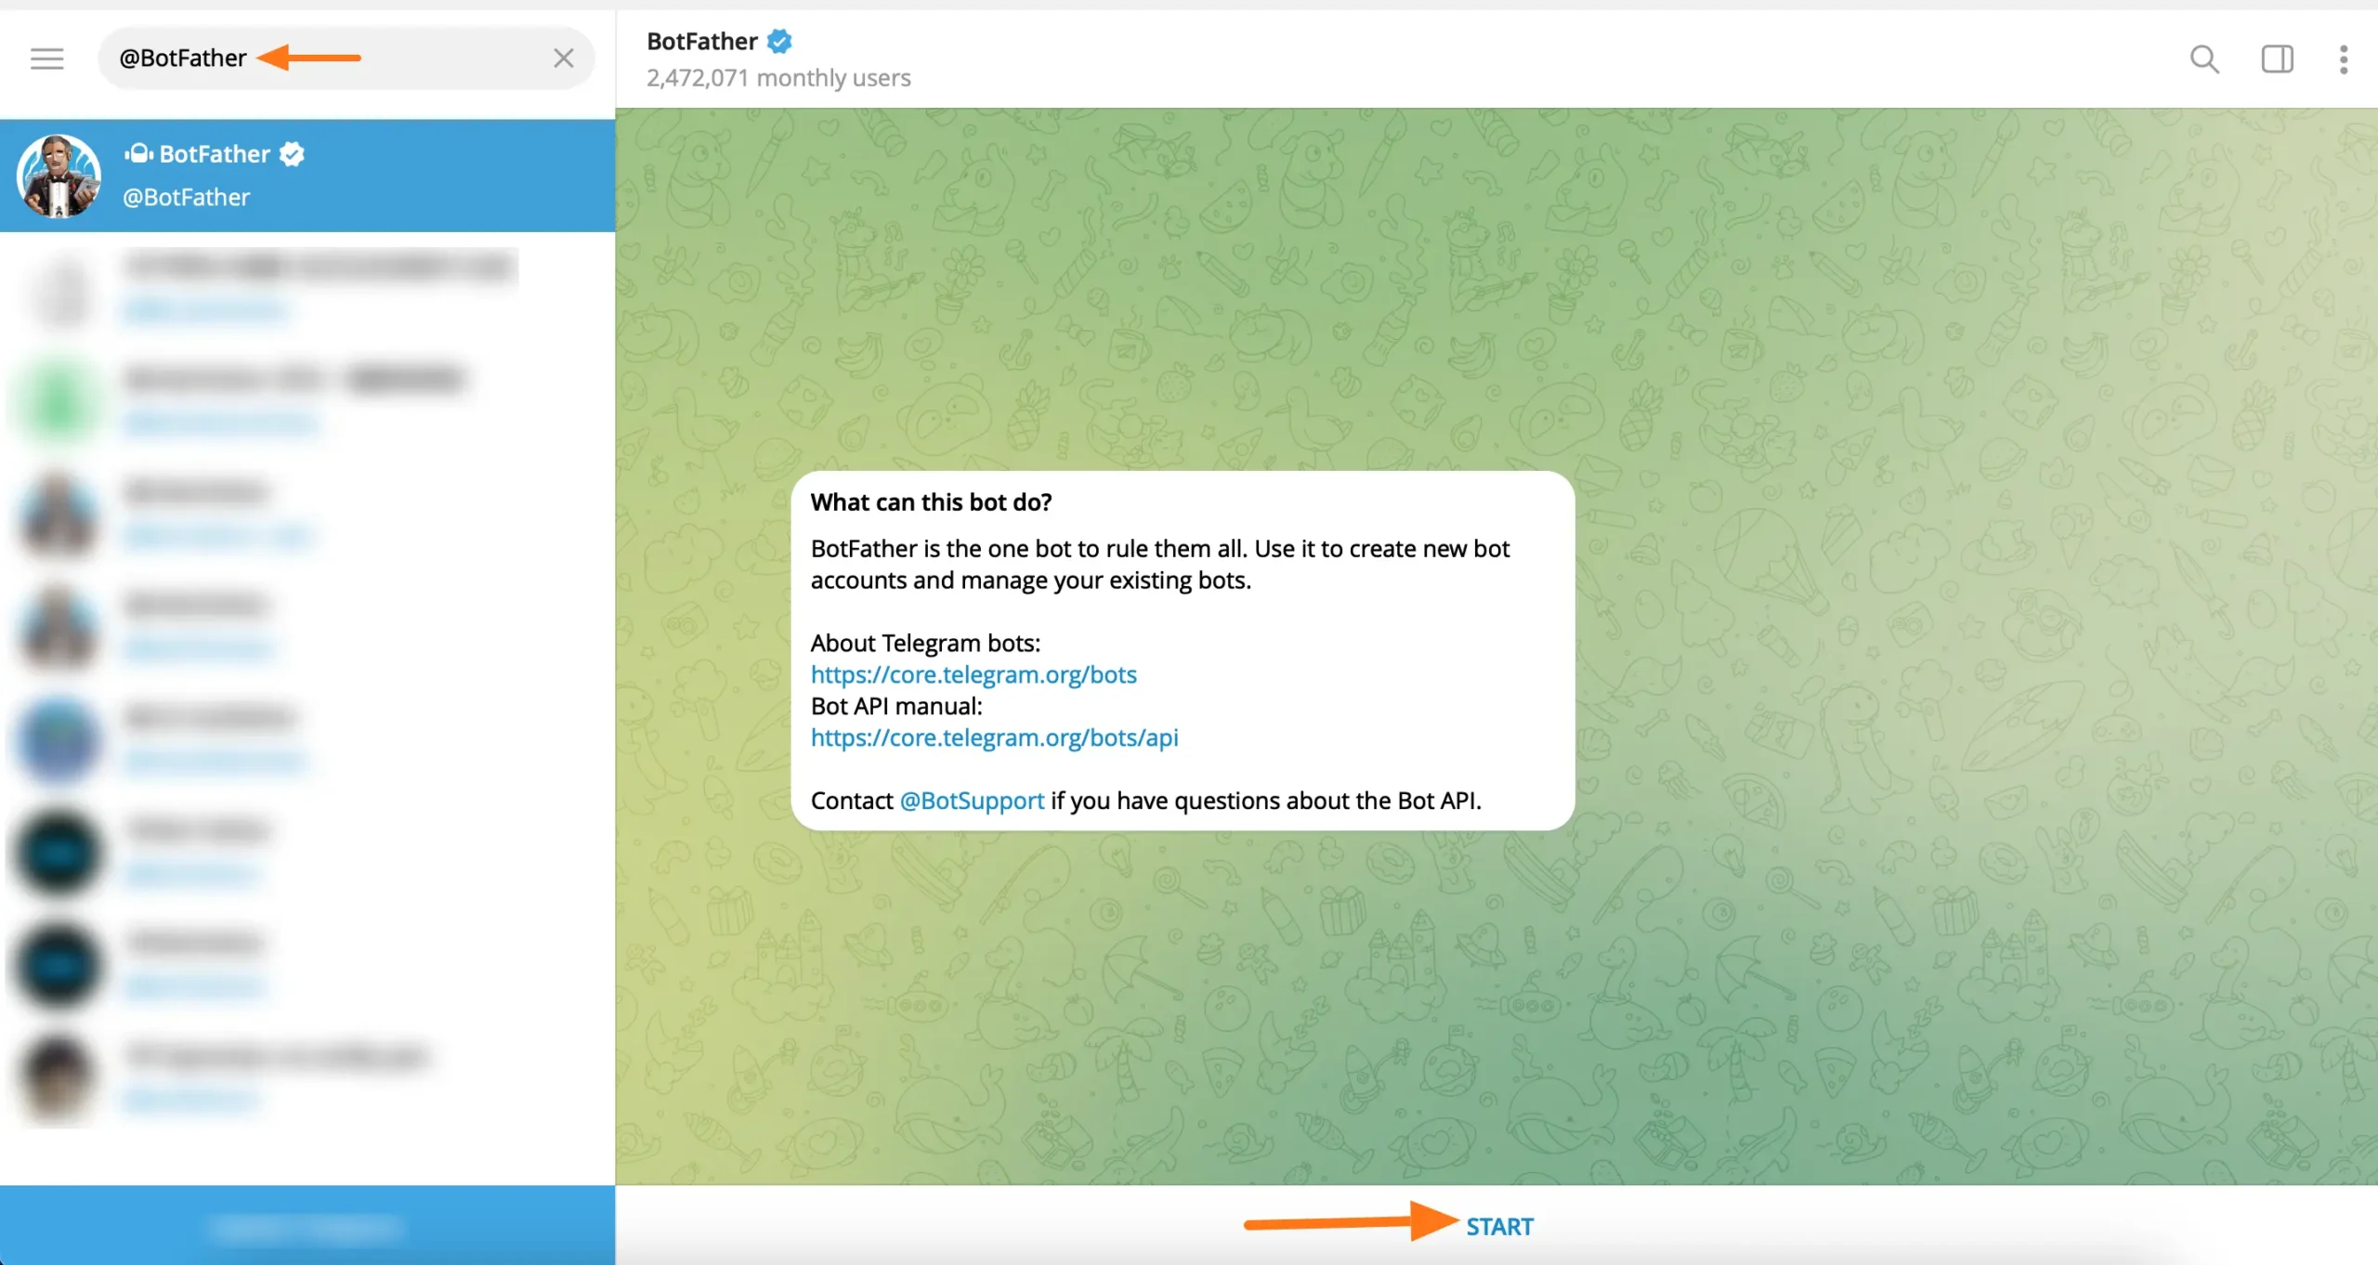
Task: Open the core.telegram.org/bots link
Action: pos(973,674)
